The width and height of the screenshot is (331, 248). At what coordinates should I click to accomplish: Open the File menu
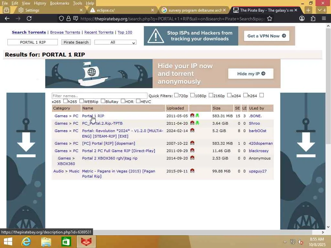pyautogui.click(x=5, y=3)
